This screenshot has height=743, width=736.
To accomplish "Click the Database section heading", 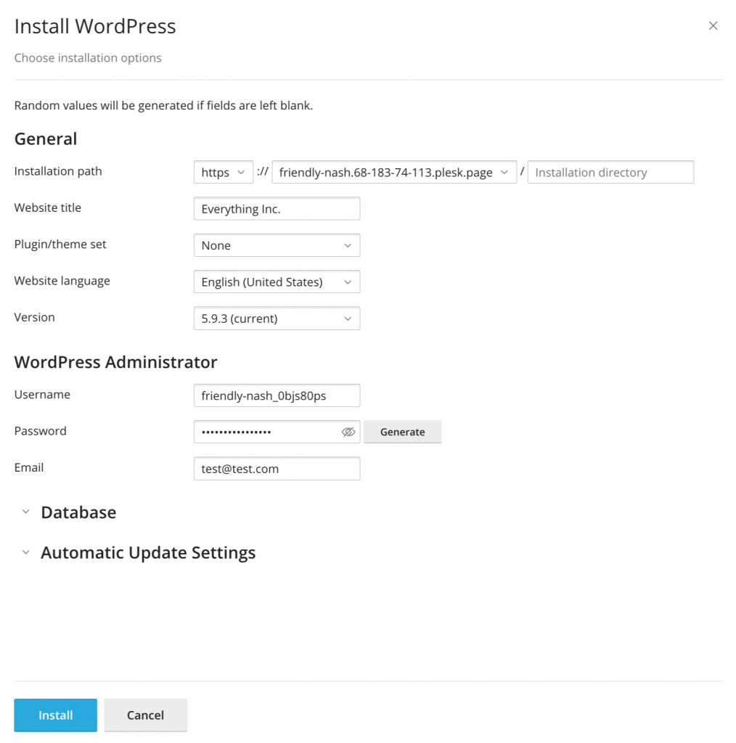I will (78, 512).
